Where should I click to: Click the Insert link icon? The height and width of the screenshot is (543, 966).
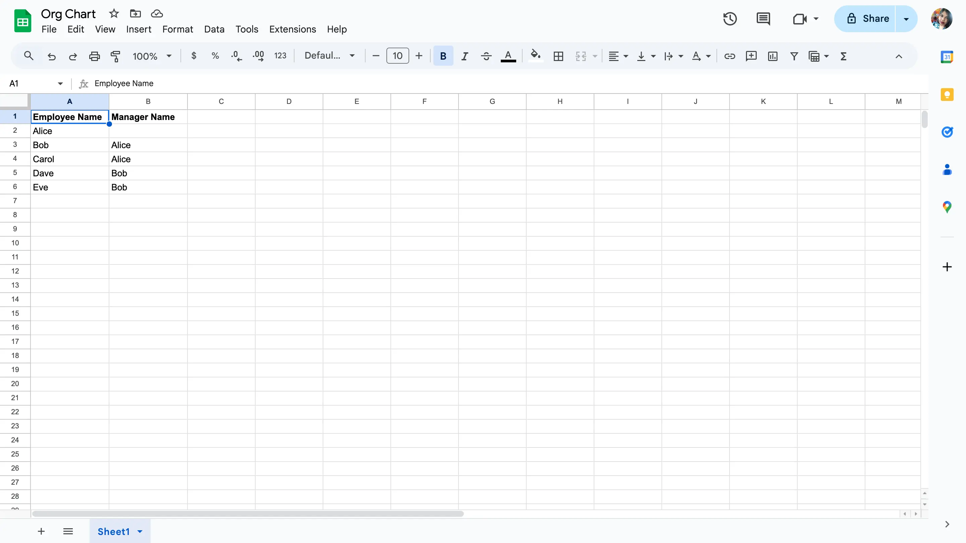(729, 55)
